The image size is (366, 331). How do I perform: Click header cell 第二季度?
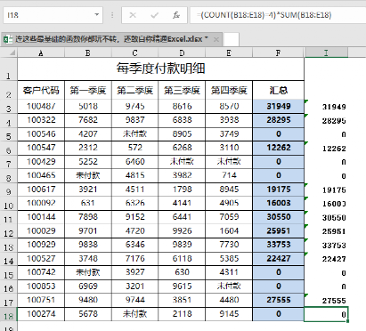point(134,90)
